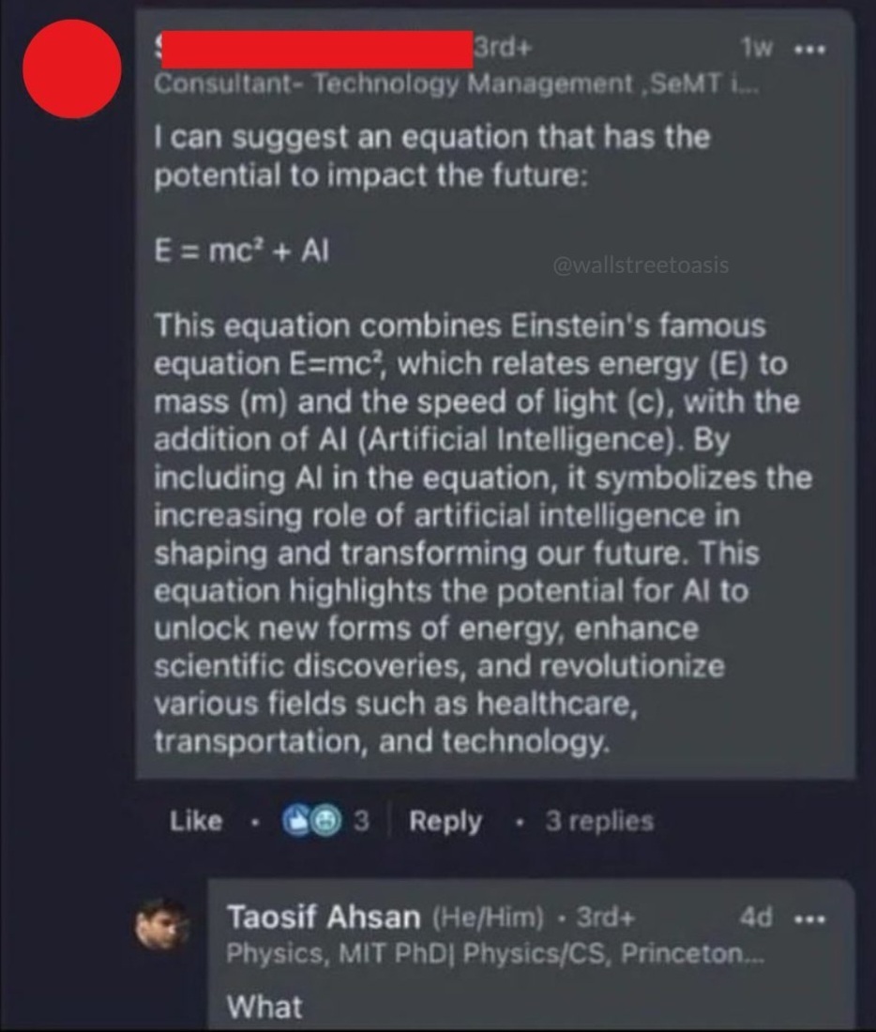Viewport: 876px width, 1032px height.
Task: Click the red circle profile avatar
Action: click(71, 70)
